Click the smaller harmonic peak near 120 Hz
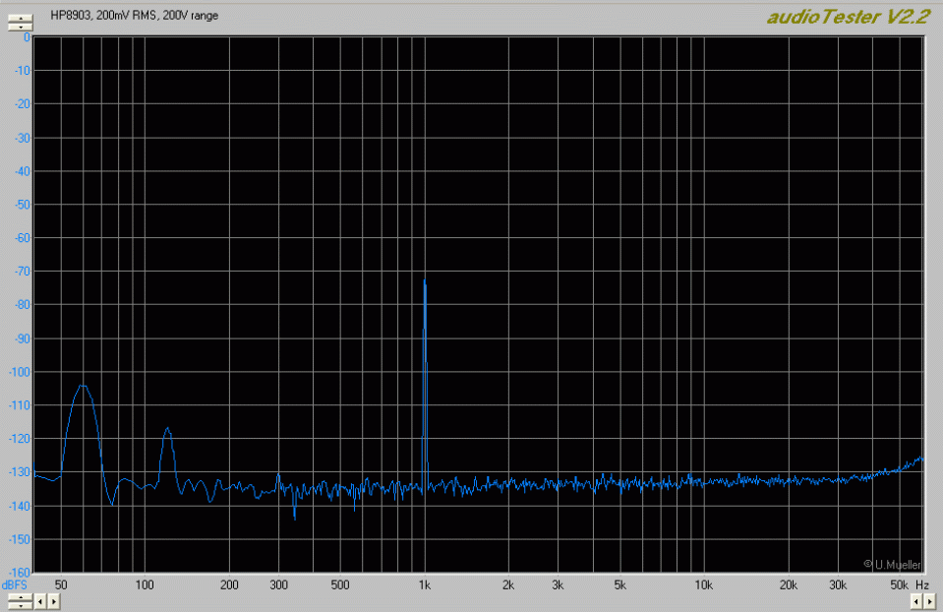943x612 pixels. [x=167, y=428]
